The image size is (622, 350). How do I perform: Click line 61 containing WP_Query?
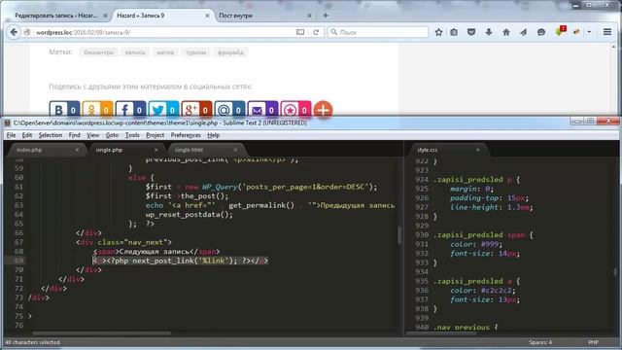pos(261,187)
